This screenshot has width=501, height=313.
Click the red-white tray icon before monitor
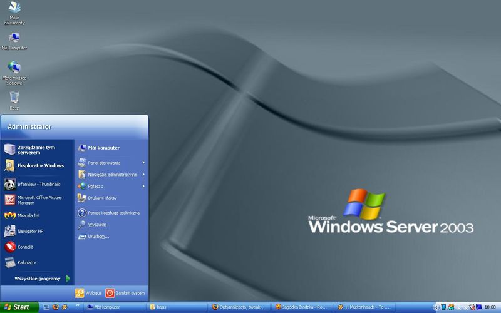click(472, 307)
